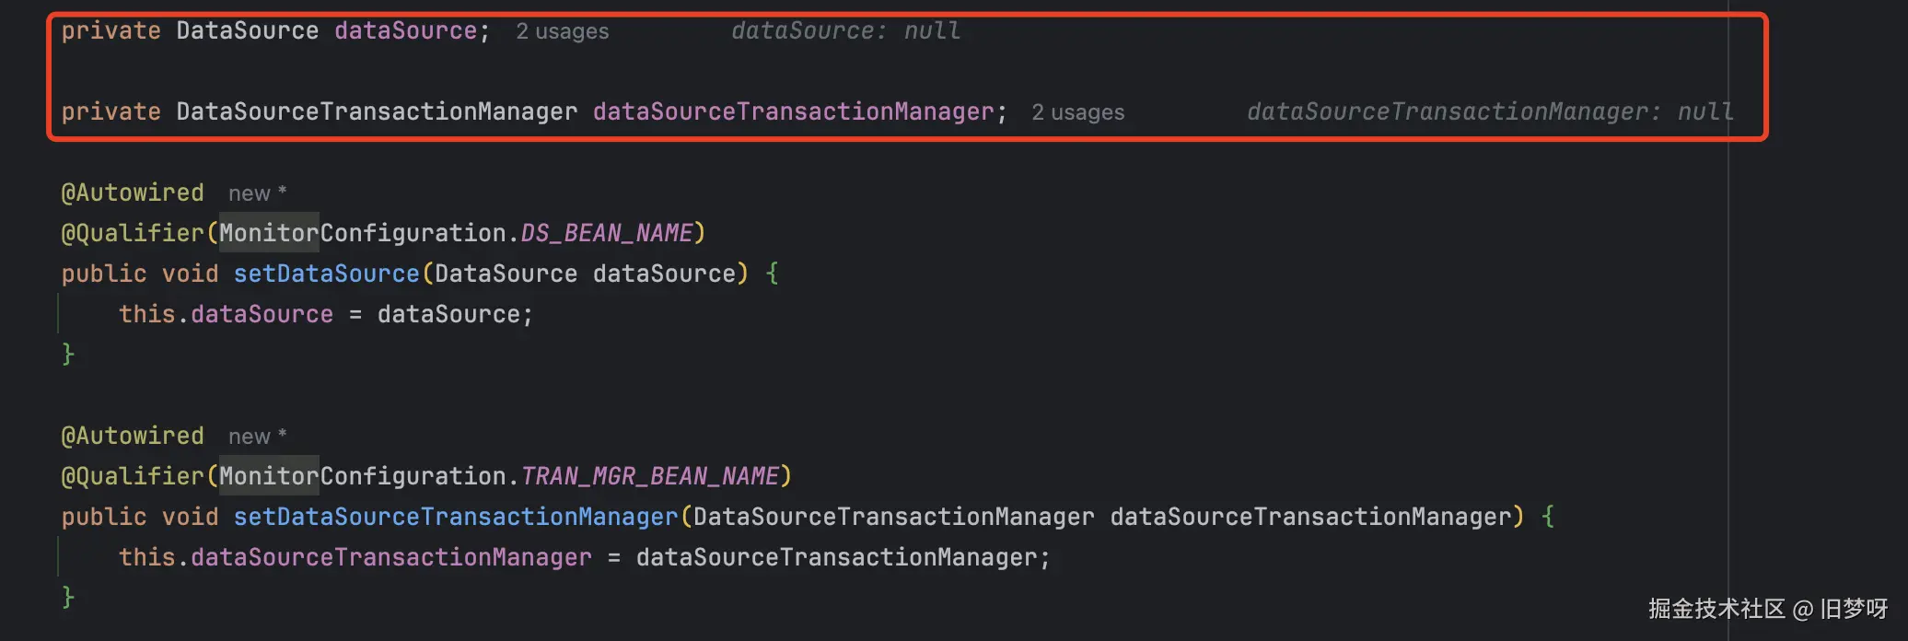Click the TRAN_MGR_BEAN_NAME constant

click(650, 476)
